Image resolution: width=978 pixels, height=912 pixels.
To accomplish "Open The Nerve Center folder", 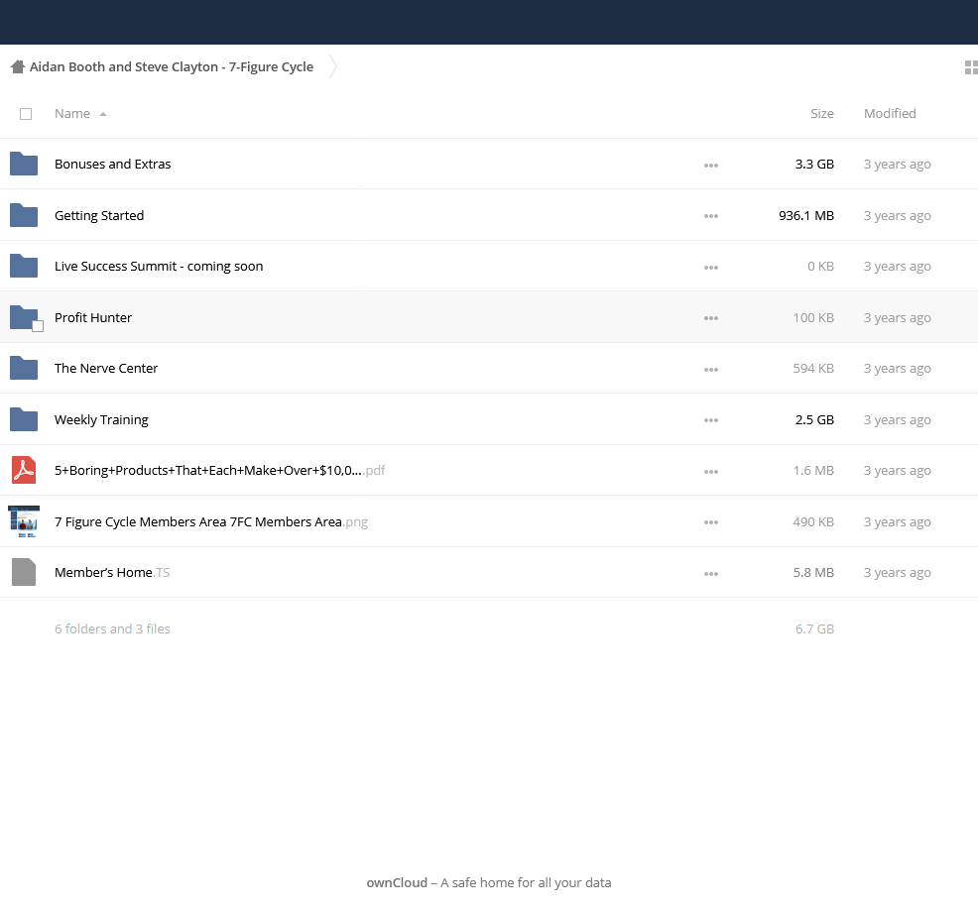I will (x=106, y=368).
